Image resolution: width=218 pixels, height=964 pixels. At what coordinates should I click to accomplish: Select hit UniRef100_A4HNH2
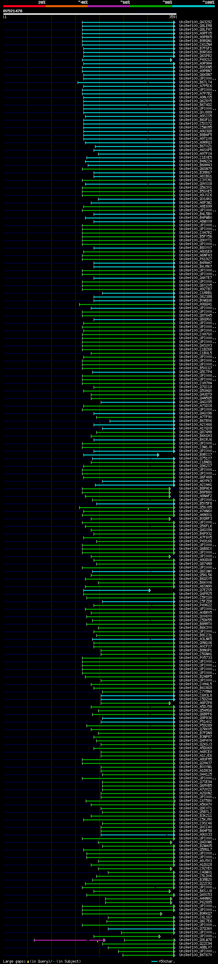[x=195, y=898]
